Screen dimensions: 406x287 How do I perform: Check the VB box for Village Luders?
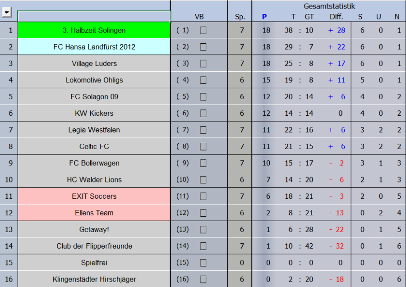[203, 64]
